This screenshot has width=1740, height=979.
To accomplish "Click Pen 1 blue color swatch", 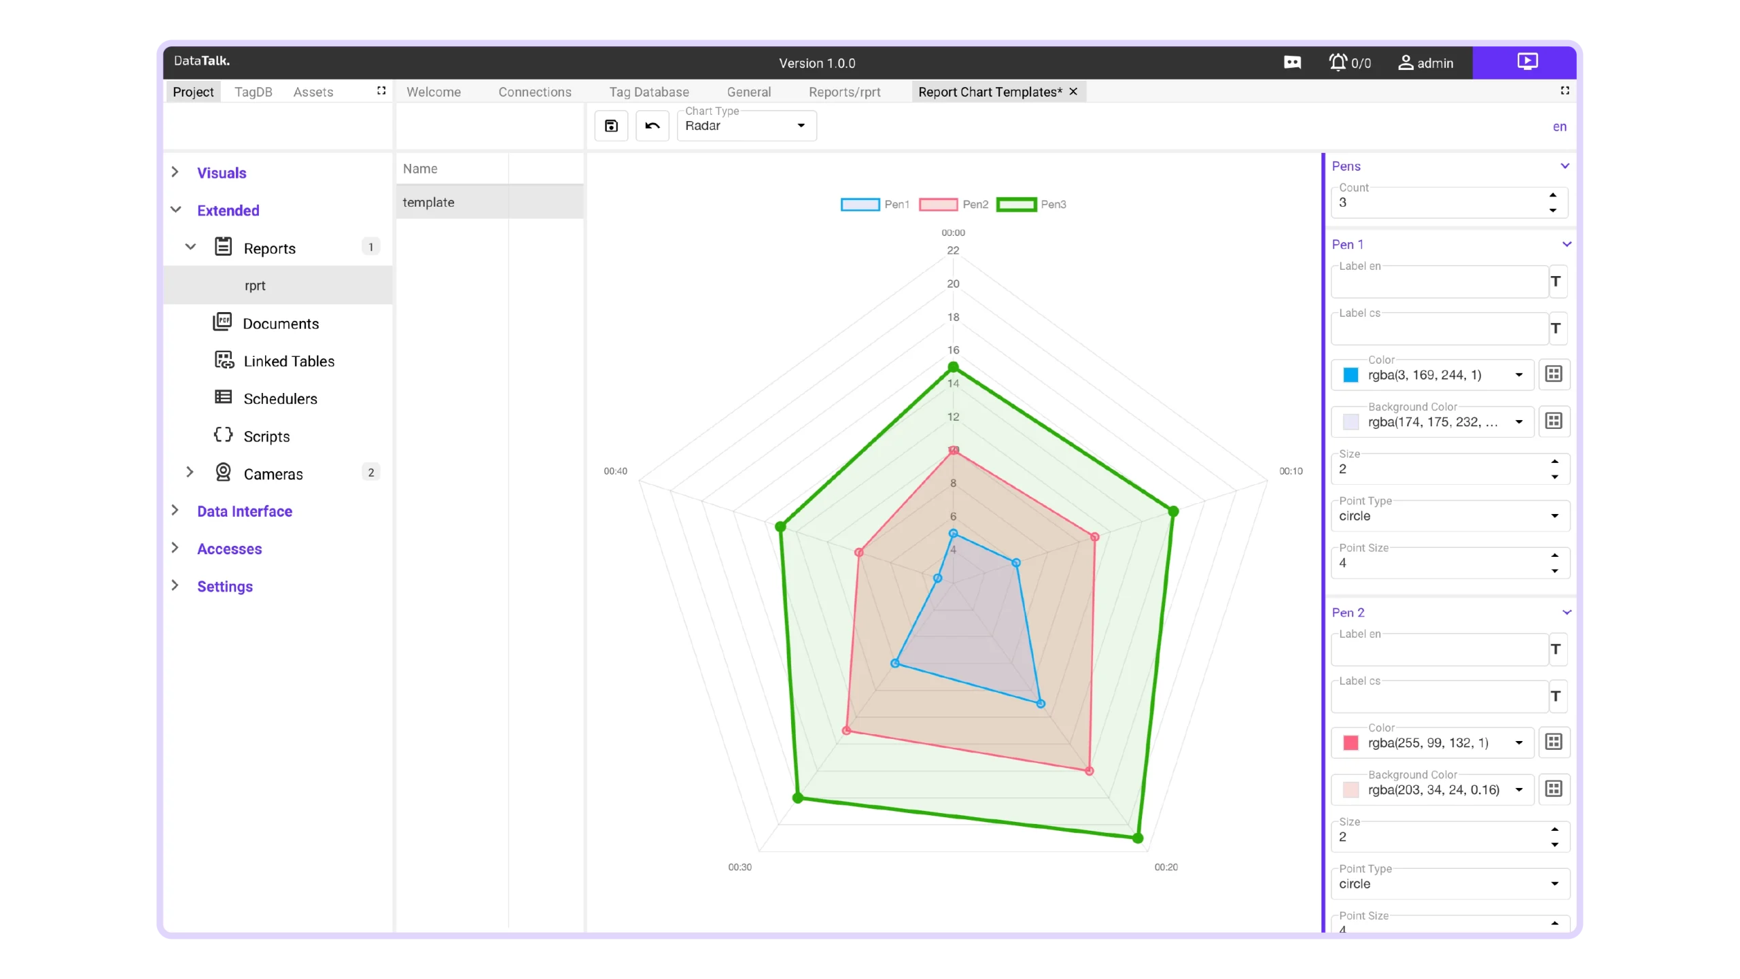I will [1351, 375].
